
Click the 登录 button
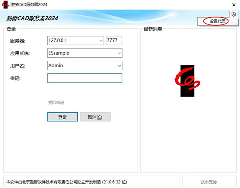pyautogui.click(x=62, y=117)
